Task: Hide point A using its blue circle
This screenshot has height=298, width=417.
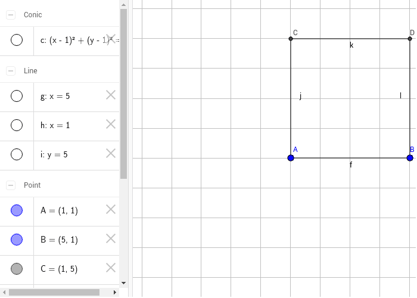Action: [x=17, y=210]
